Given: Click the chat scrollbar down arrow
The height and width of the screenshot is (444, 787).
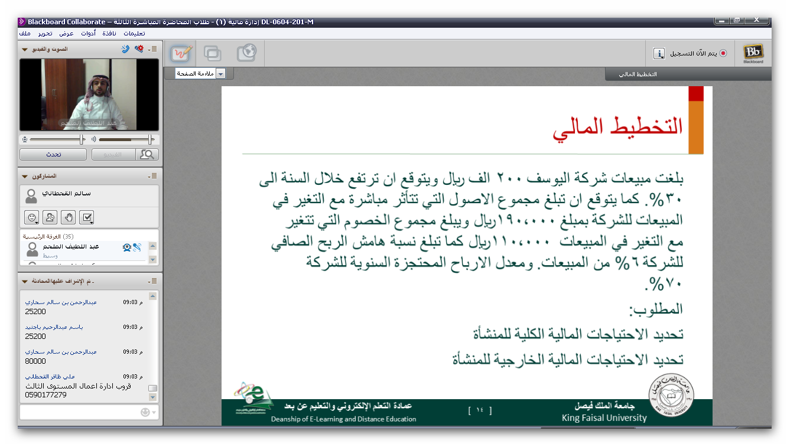Looking at the screenshot, I should 152,398.
